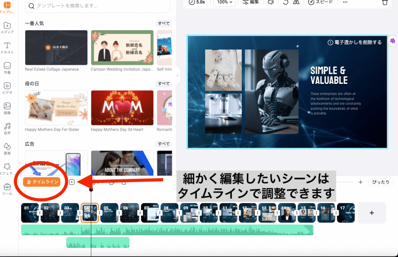Image resolution: width=398 pixels, height=257 pixels.
Task: Select scene 17 thumbnail
Action: click(346, 213)
